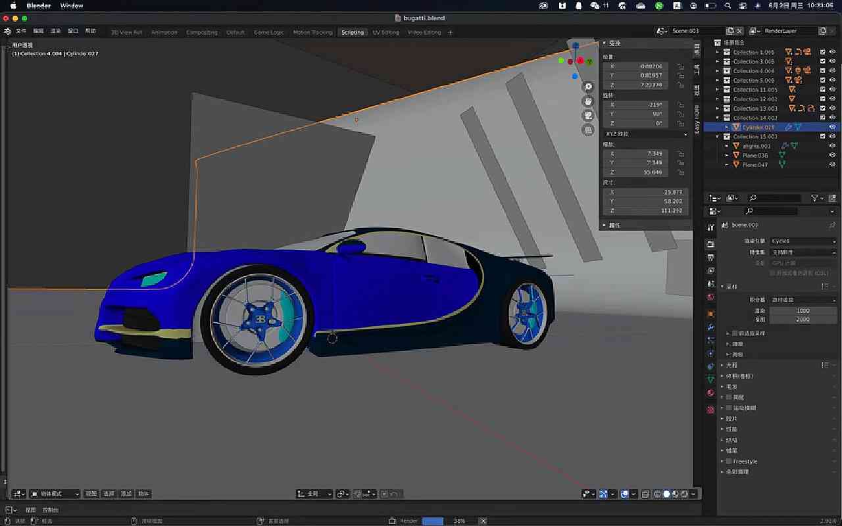
Task: Click the Scene.003 scene selector field
Action: 697,31
